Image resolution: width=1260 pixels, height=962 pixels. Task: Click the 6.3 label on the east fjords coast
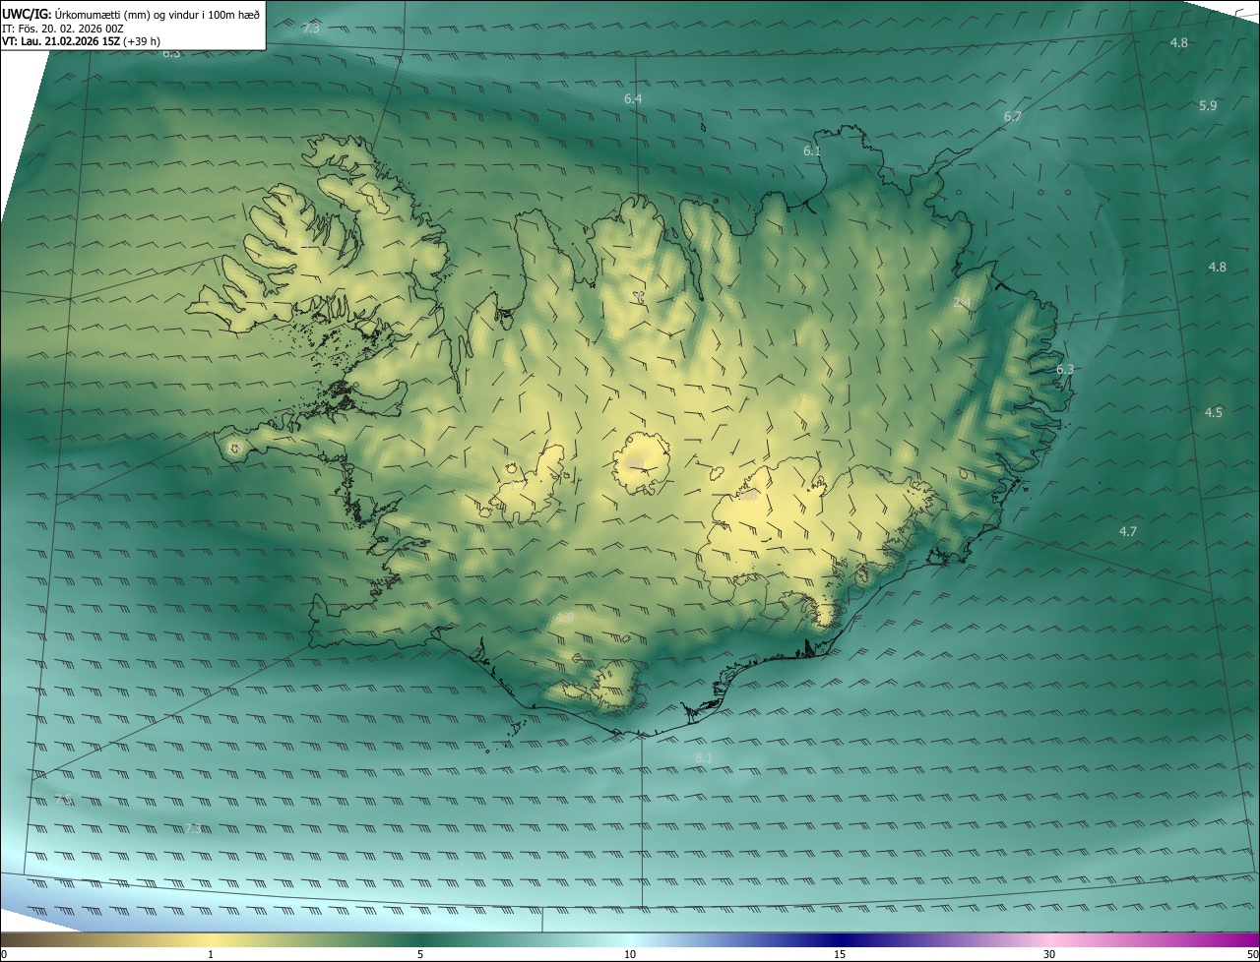point(1065,370)
